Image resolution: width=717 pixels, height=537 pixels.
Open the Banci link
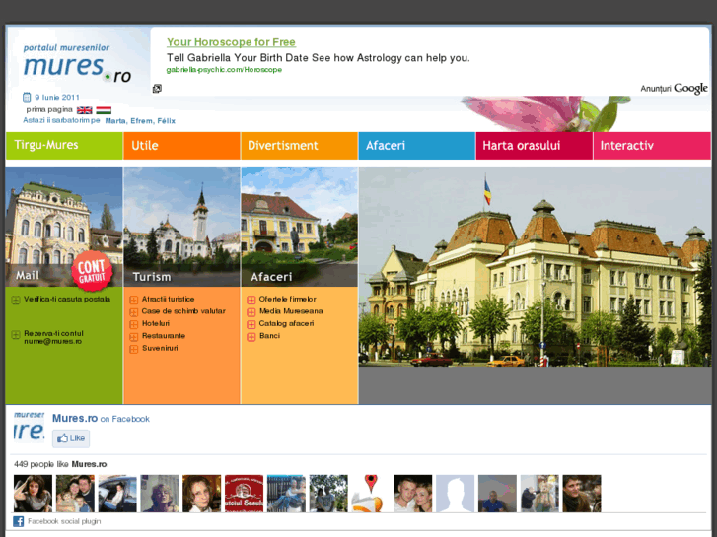269,336
